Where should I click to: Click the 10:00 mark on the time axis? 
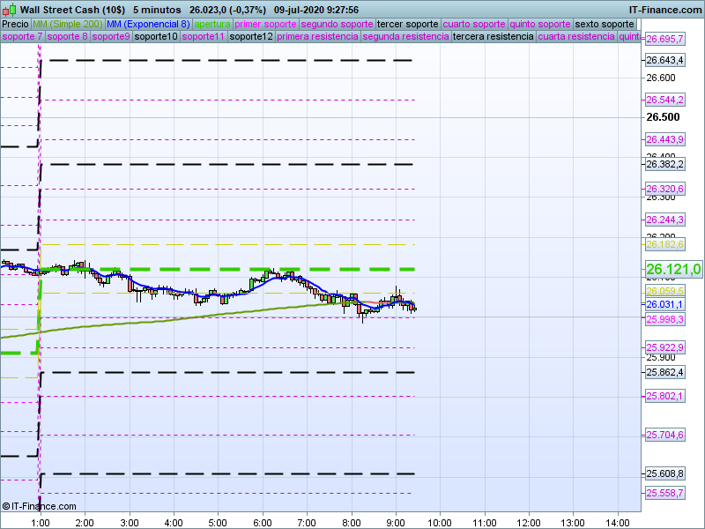(x=439, y=520)
